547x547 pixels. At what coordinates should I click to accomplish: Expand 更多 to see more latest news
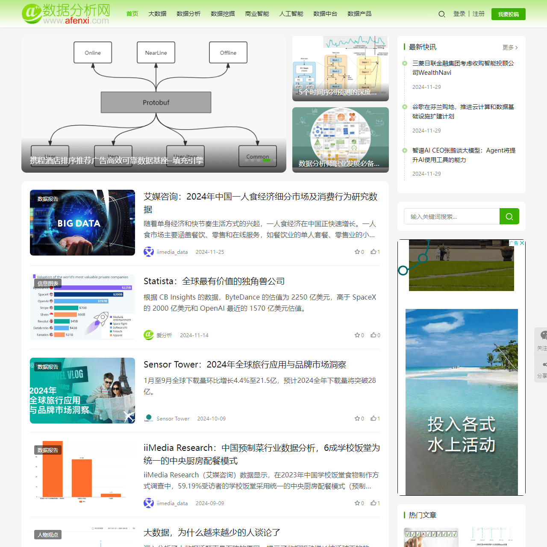tap(509, 47)
